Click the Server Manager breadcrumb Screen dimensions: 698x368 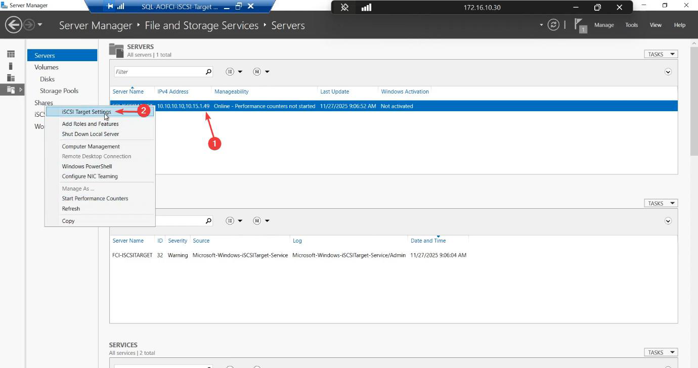(x=96, y=25)
